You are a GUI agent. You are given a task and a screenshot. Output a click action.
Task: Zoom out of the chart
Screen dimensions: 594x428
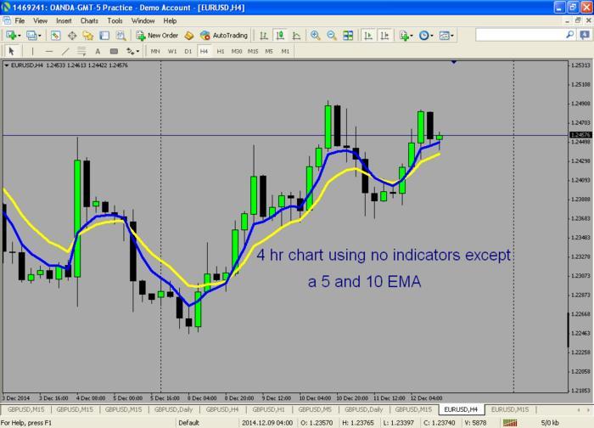point(332,36)
